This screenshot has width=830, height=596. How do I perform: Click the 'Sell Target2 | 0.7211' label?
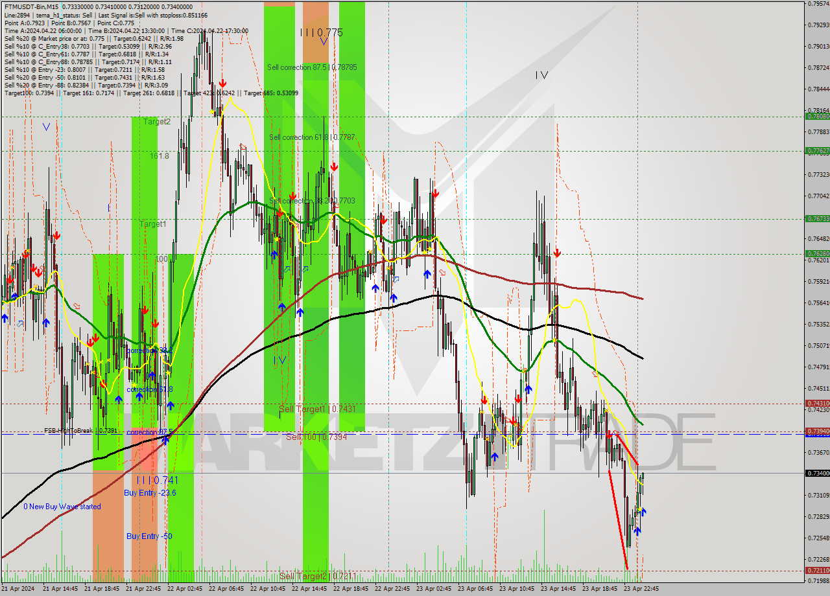[318, 576]
